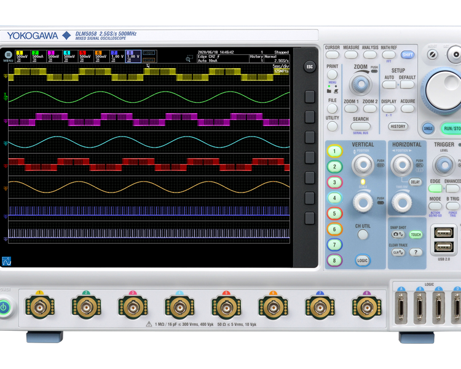Tap the waveform icon at screen bottom-left
The height and width of the screenshot is (369, 461).
pyautogui.click(x=7, y=261)
